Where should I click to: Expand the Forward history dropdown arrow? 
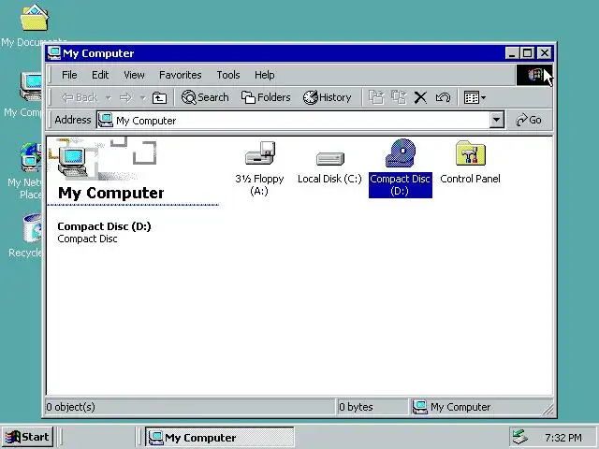142,98
